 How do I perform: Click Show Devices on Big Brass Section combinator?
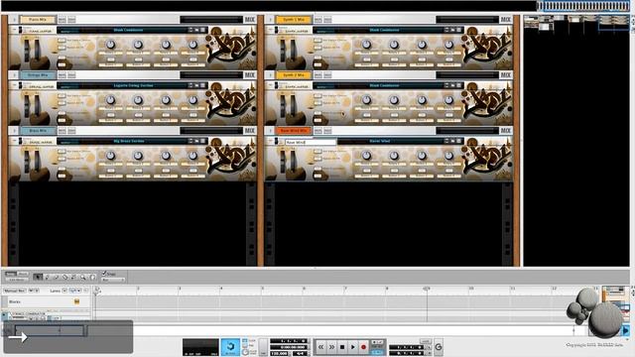tap(62, 169)
